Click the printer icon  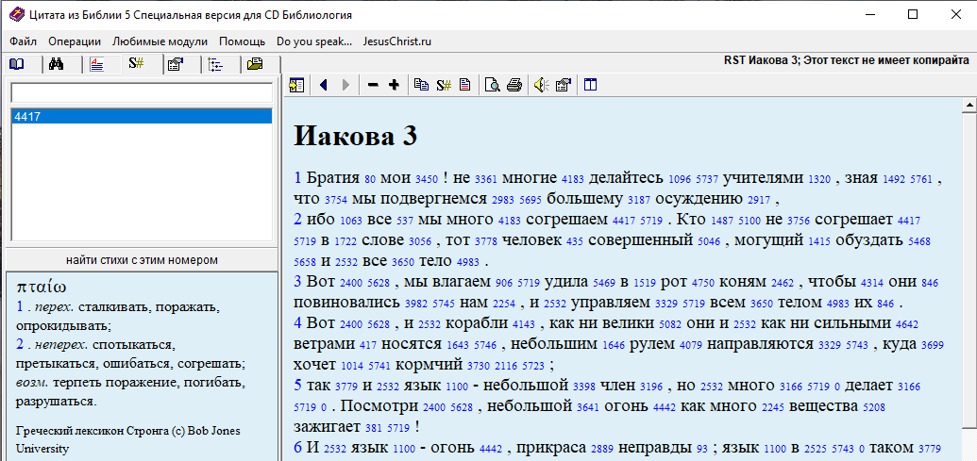coord(514,85)
